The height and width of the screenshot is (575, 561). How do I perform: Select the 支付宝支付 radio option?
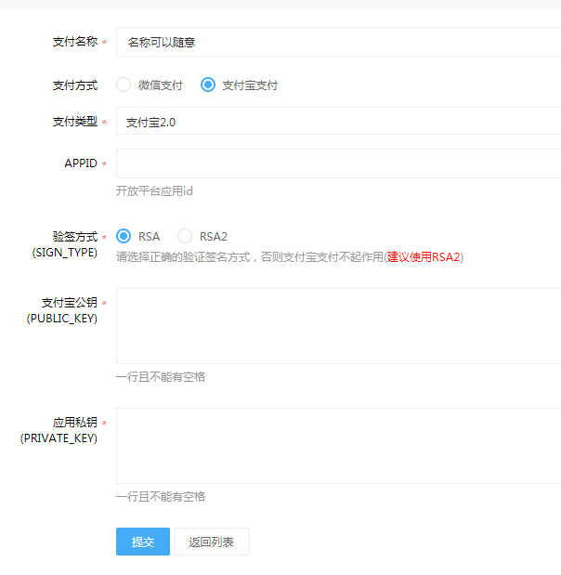pyautogui.click(x=208, y=85)
